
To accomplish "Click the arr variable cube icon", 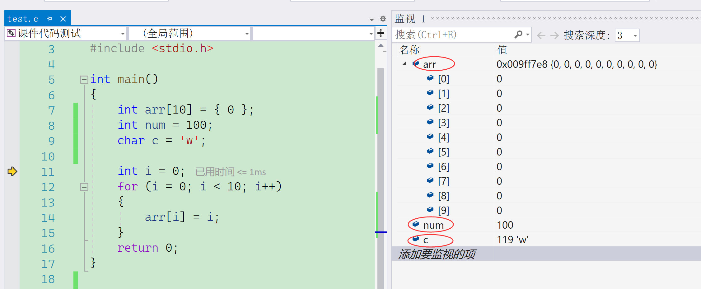I will point(416,63).
